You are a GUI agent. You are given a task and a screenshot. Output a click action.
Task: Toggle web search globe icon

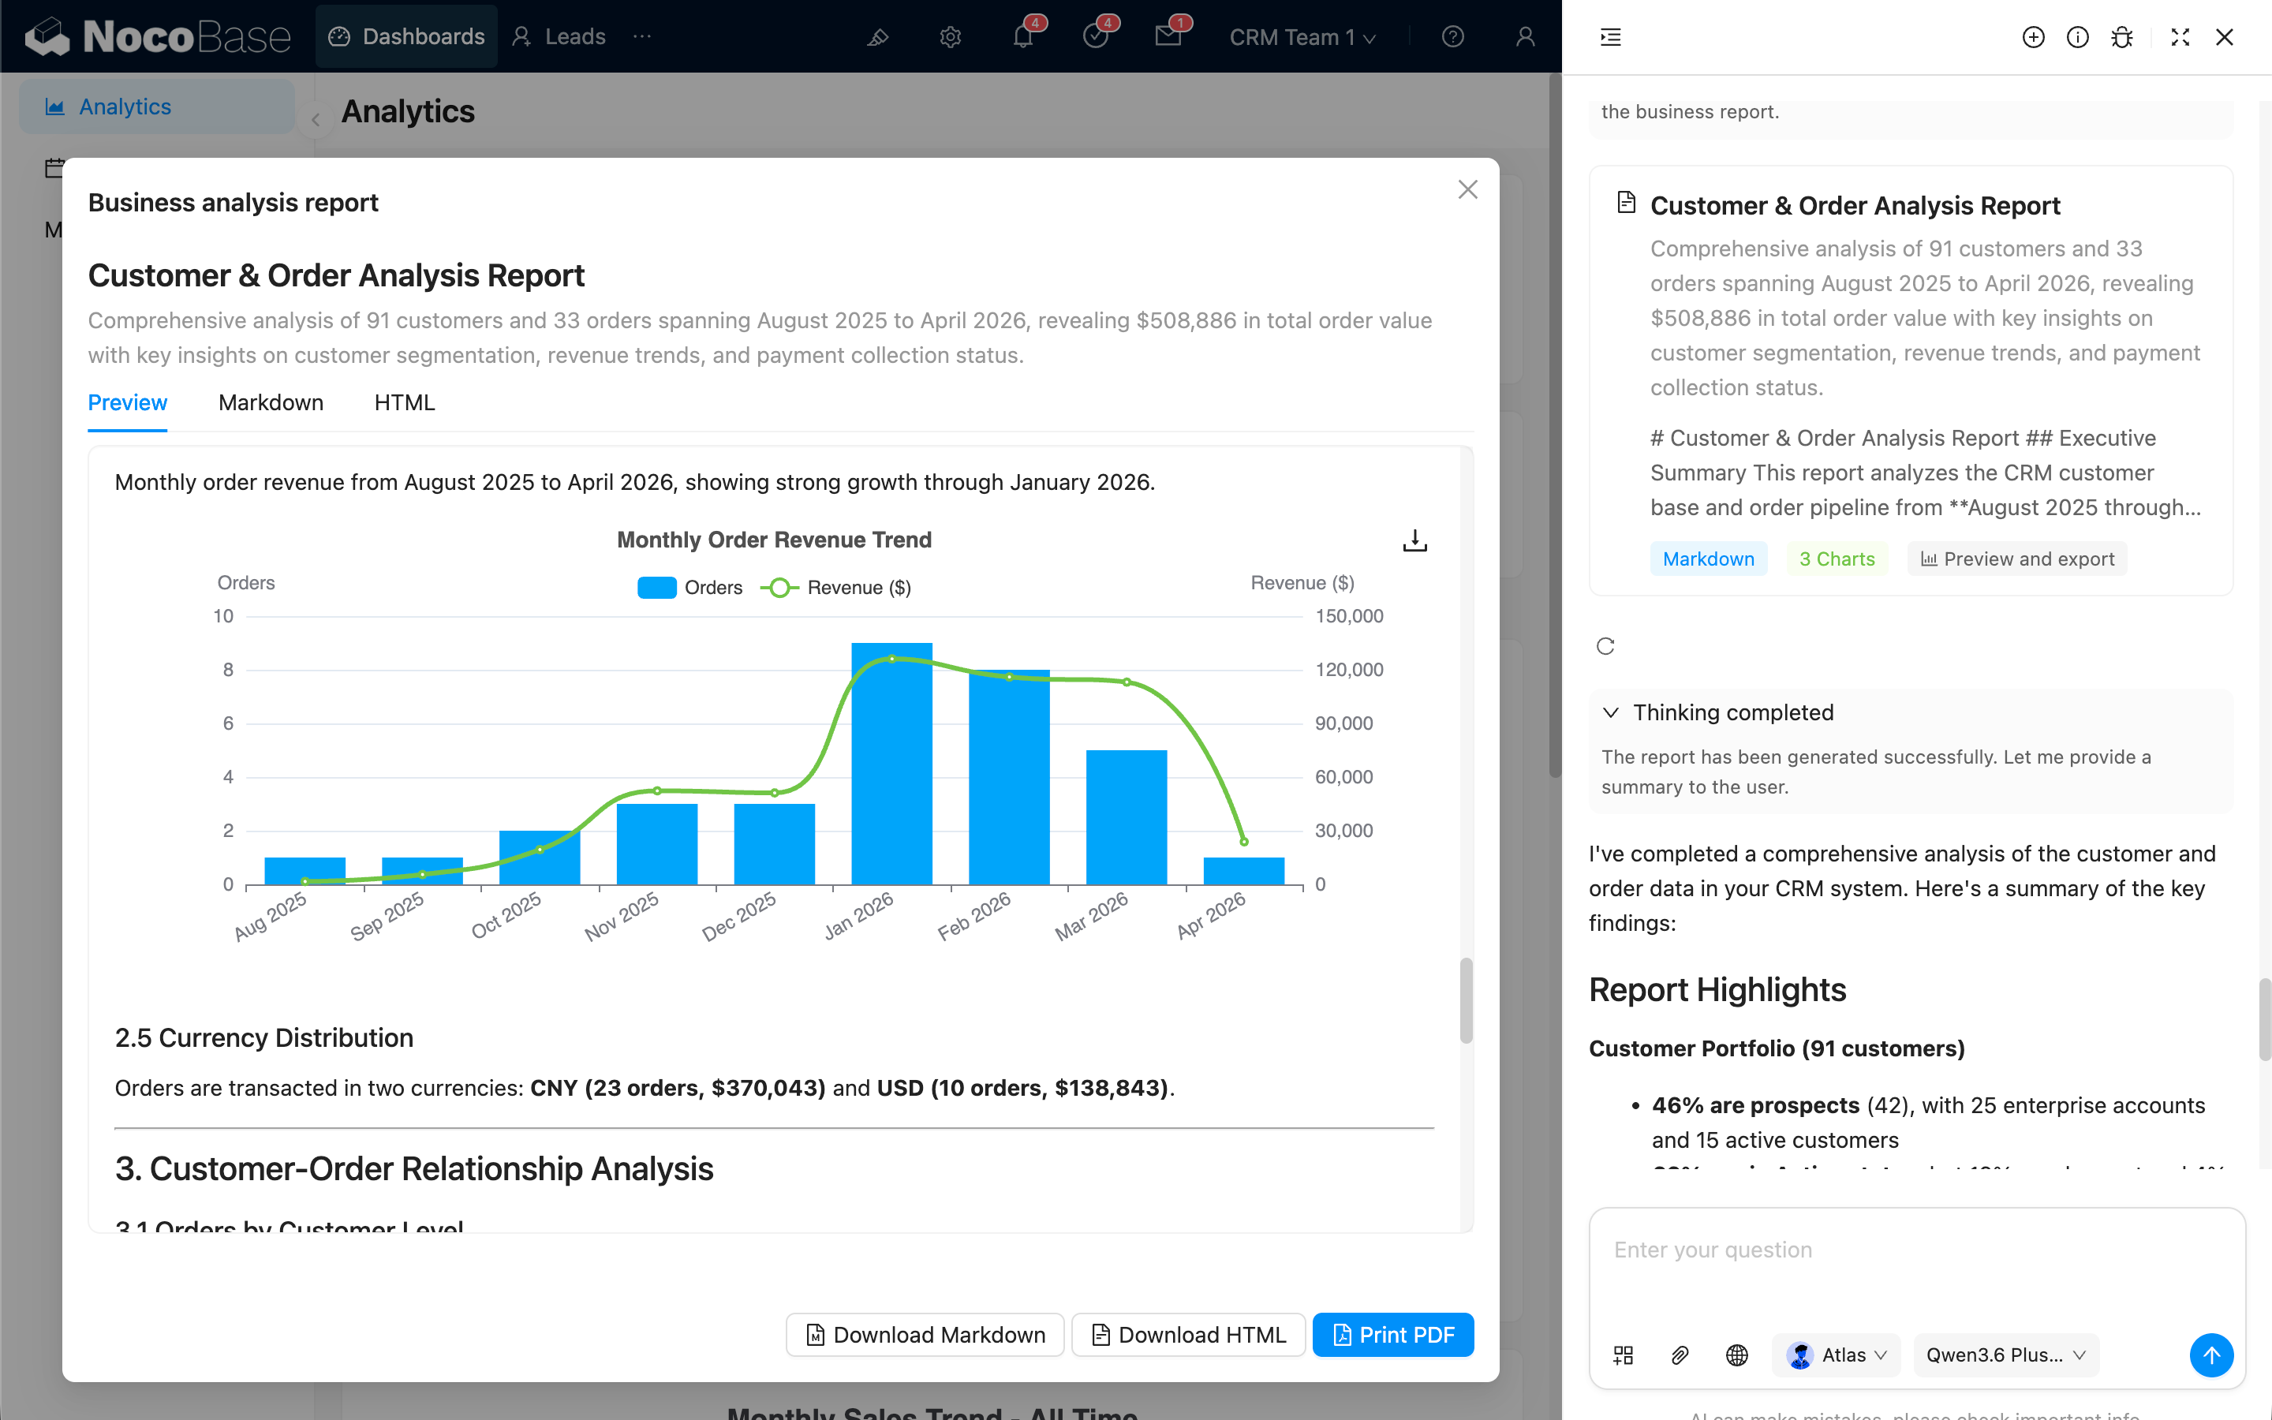point(1736,1355)
